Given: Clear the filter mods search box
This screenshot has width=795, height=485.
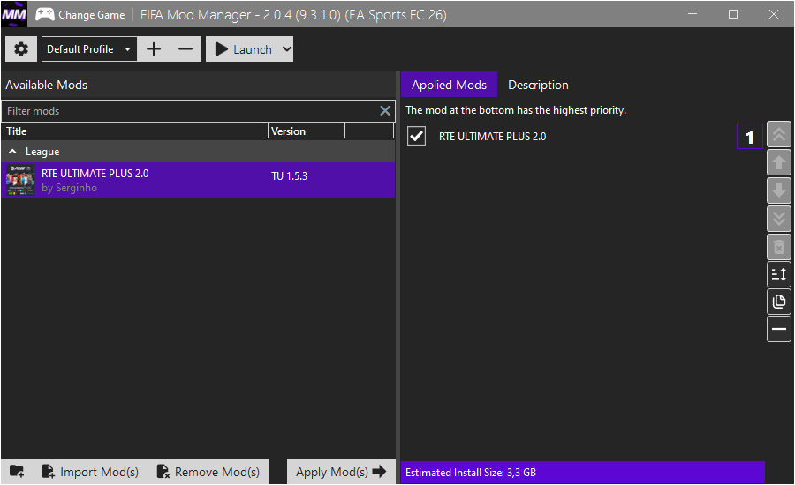Looking at the screenshot, I should pos(385,111).
